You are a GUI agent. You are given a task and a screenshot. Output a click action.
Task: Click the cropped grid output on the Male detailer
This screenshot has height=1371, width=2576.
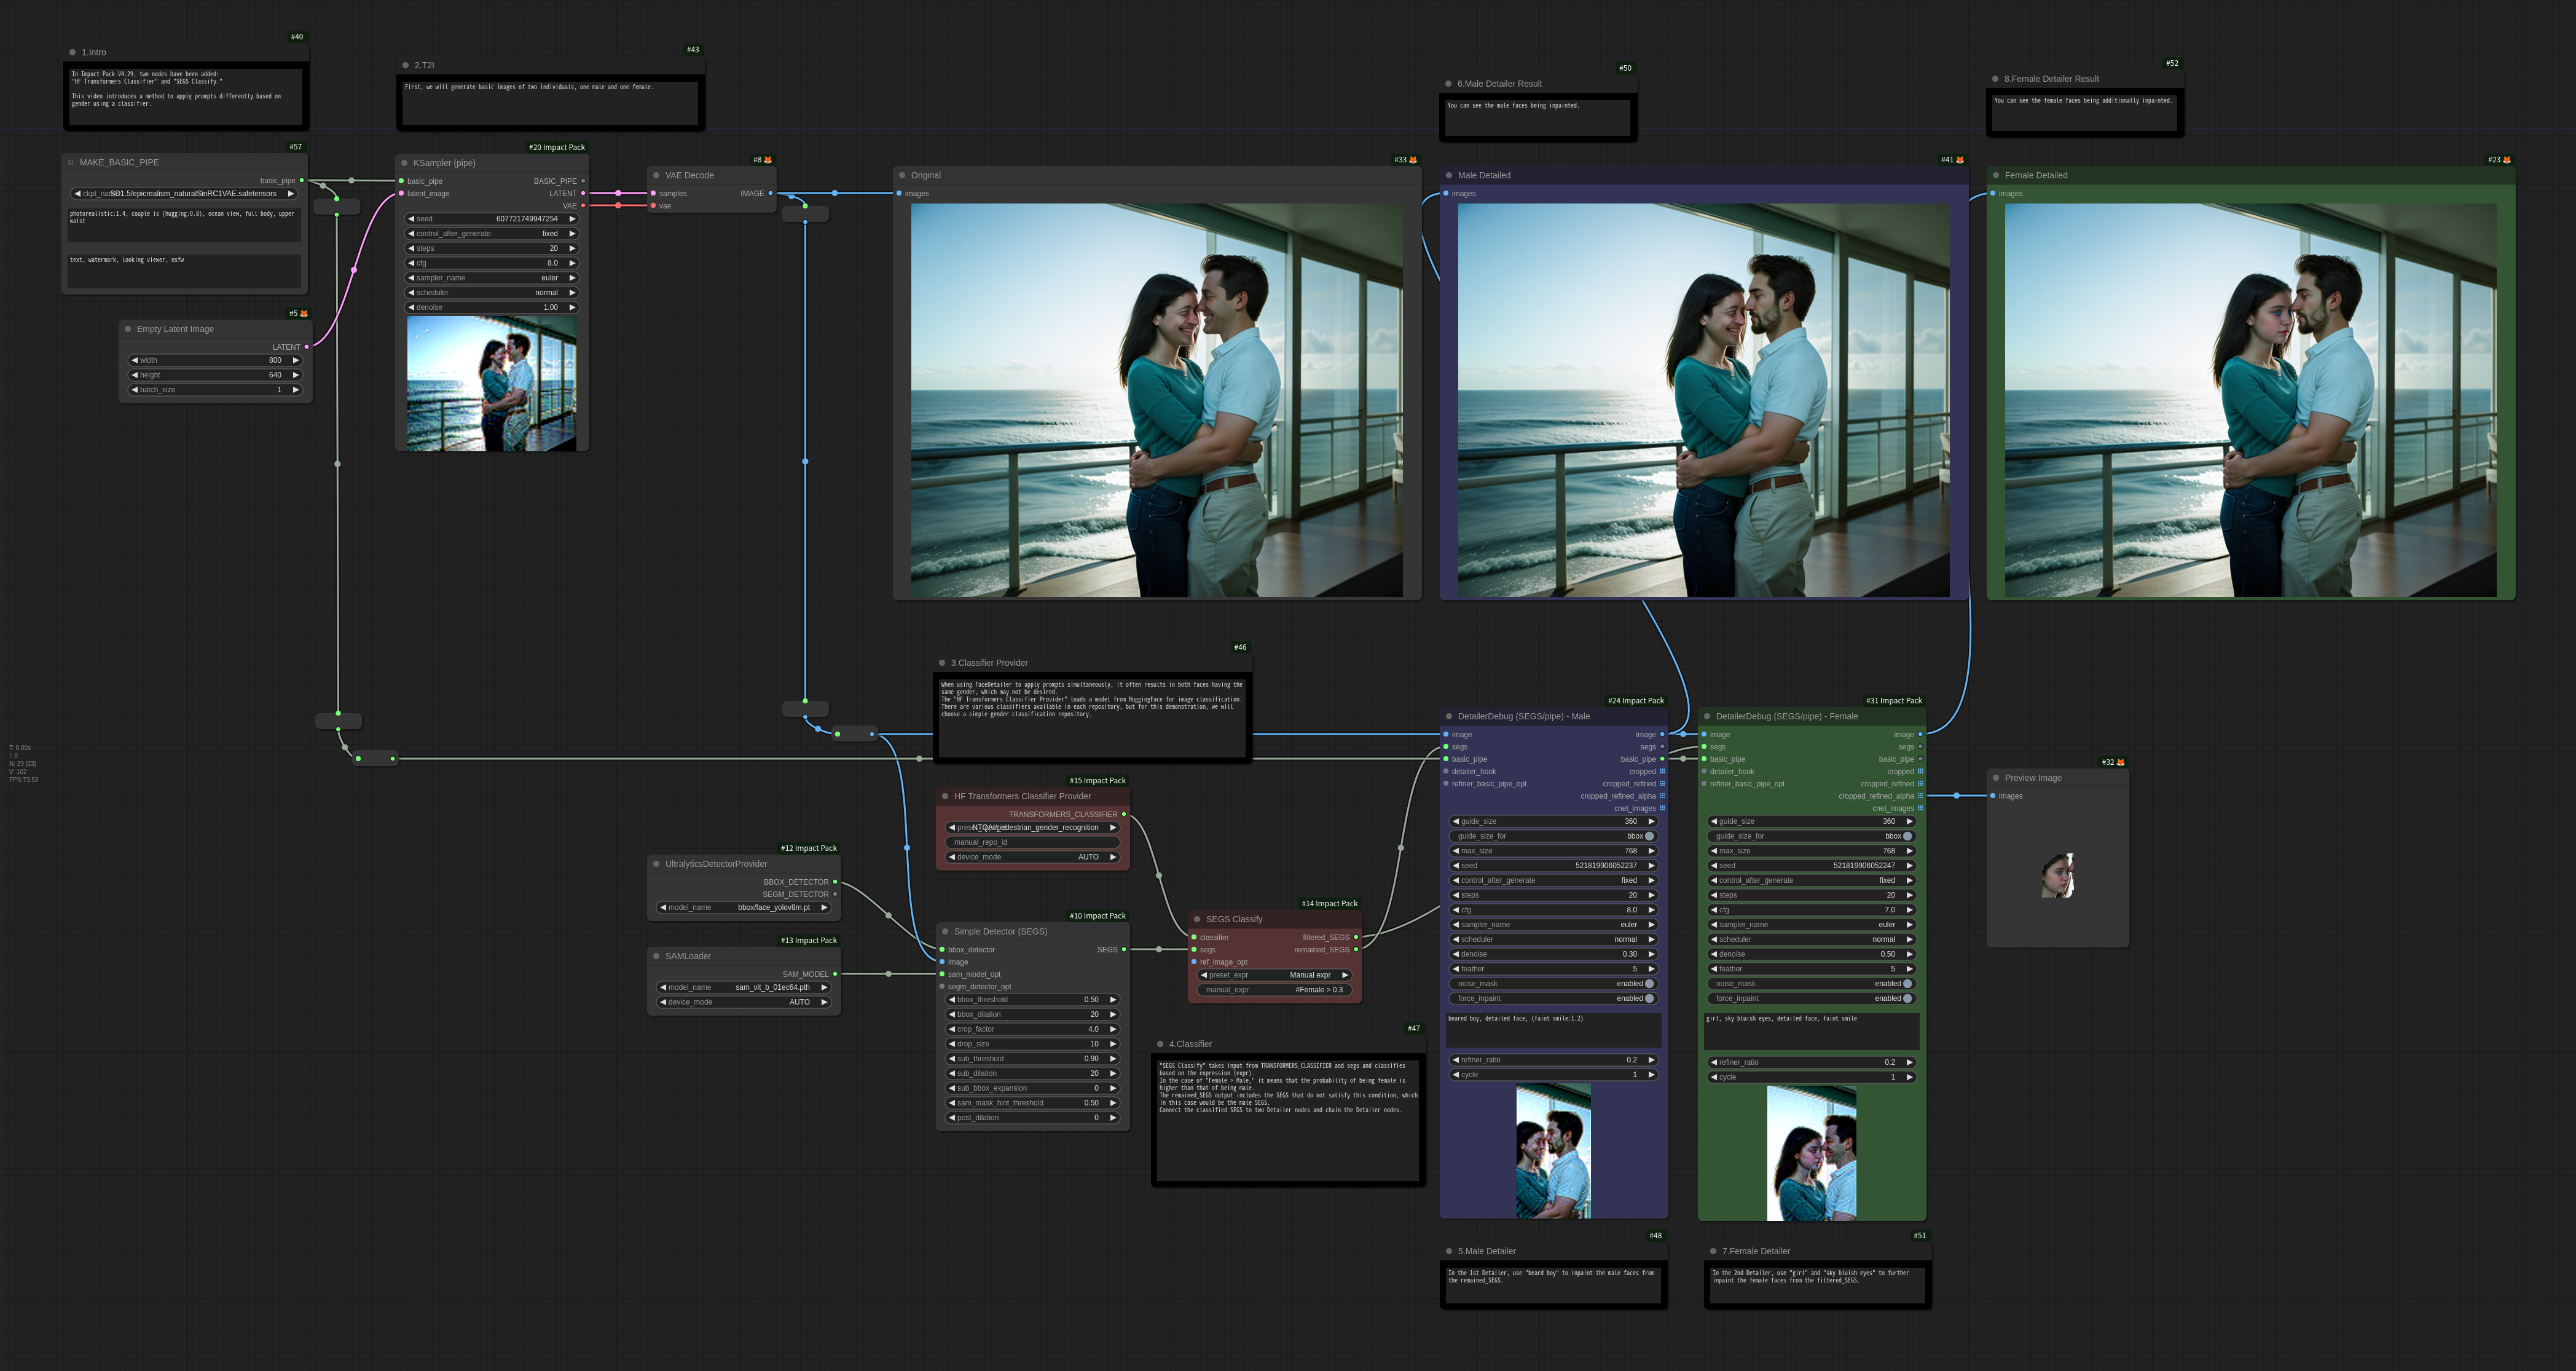[1662, 772]
